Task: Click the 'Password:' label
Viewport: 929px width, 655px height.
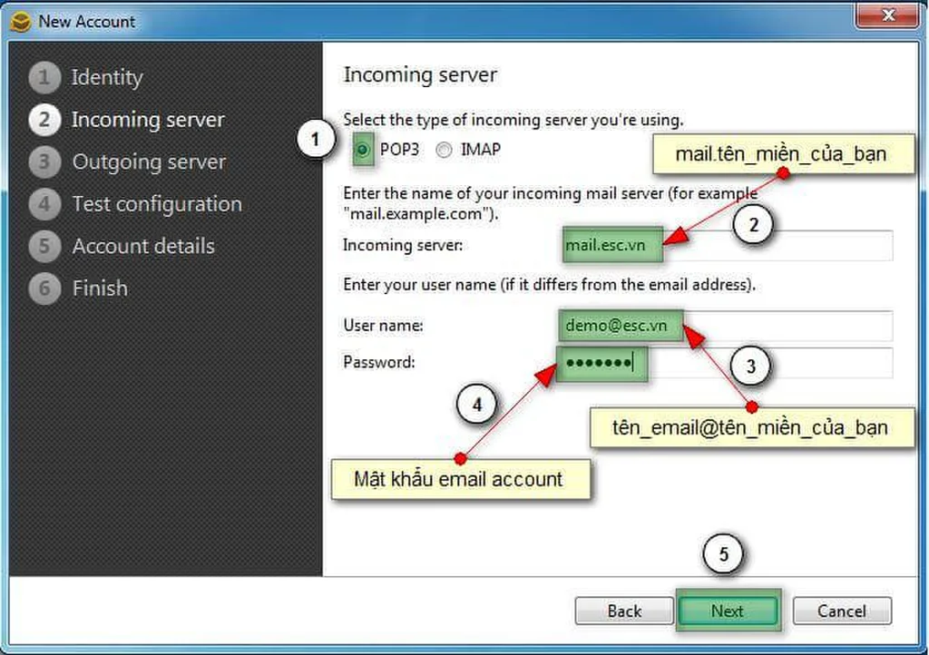Action: [x=379, y=363]
